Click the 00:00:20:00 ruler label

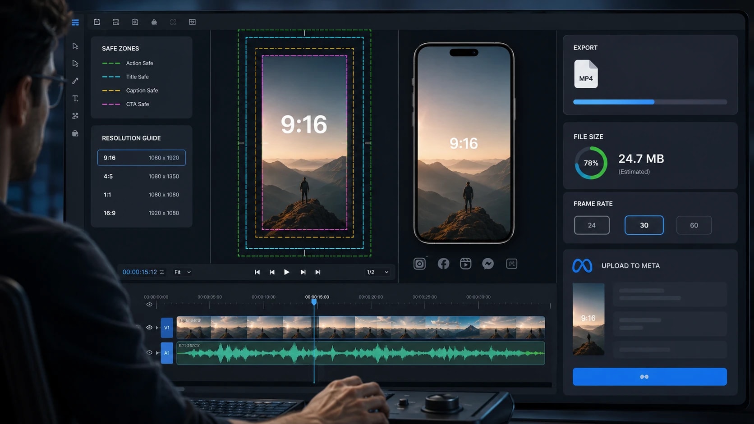[371, 297]
